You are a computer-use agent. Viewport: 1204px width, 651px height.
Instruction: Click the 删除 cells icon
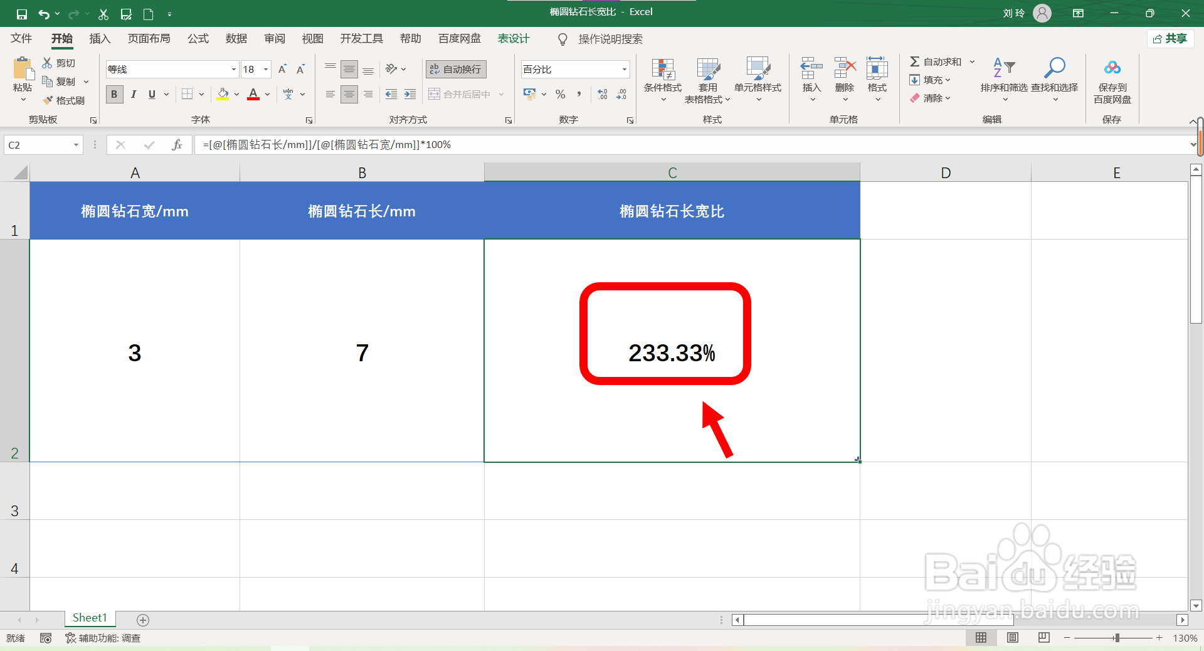[x=844, y=80]
